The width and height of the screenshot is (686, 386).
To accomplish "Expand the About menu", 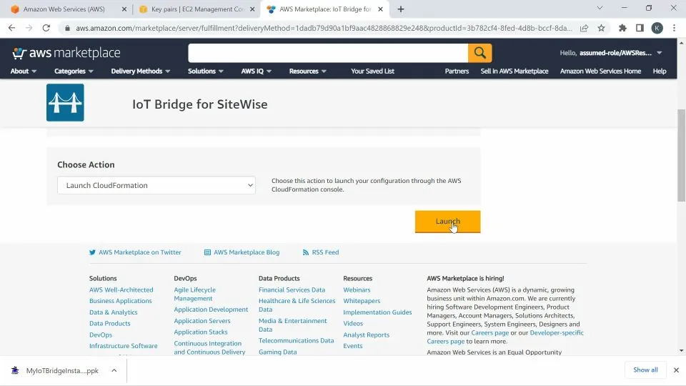I will [x=23, y=71].
